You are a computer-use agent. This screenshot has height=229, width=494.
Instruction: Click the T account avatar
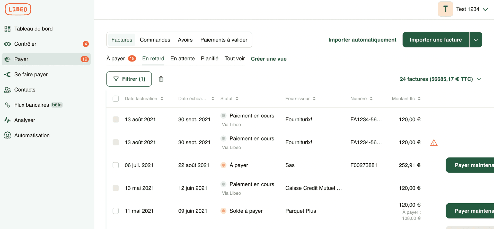(x=445, y=9)
